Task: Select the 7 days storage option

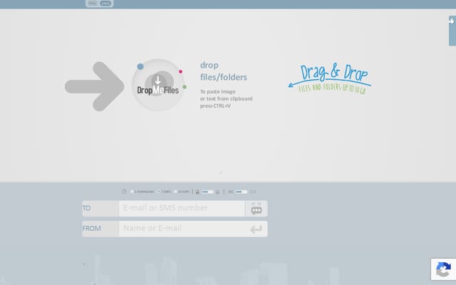Action: [165, 192]
